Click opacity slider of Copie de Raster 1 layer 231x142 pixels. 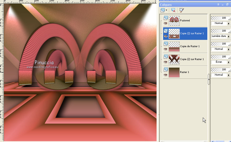pyautogui.click(x=220, y=44)
